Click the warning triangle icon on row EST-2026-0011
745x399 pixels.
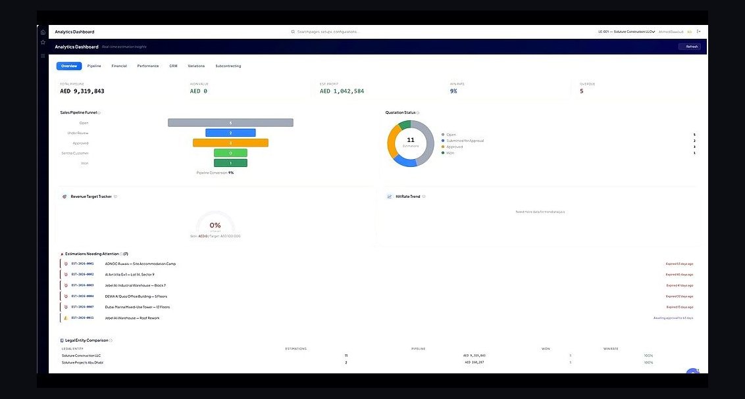pyautogui.click(x=66, y=318)
